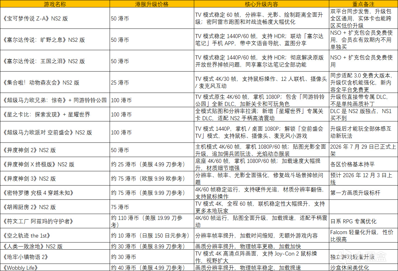Image resolution: width=398 pixels, height=271 pixels.
Task: Select the cell "《Wobbly Life》"
Action: click(x=55, y=268)
